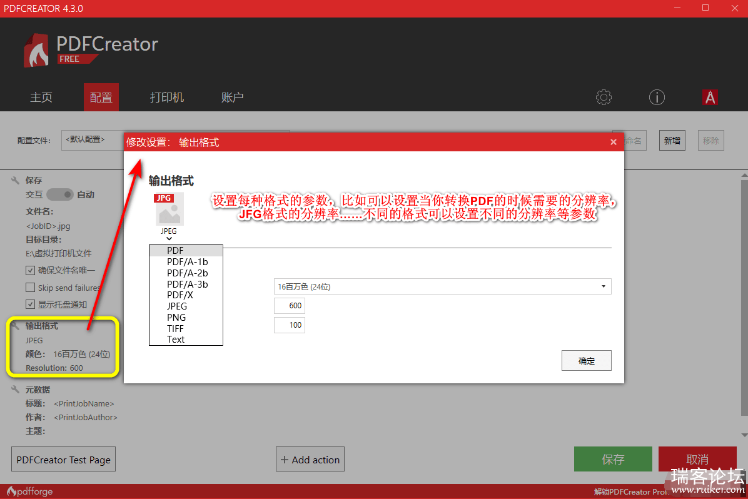748x499 pixels.
Task: Toggle the 显示托盘通知 checkbox
Action: coord(30,305)
